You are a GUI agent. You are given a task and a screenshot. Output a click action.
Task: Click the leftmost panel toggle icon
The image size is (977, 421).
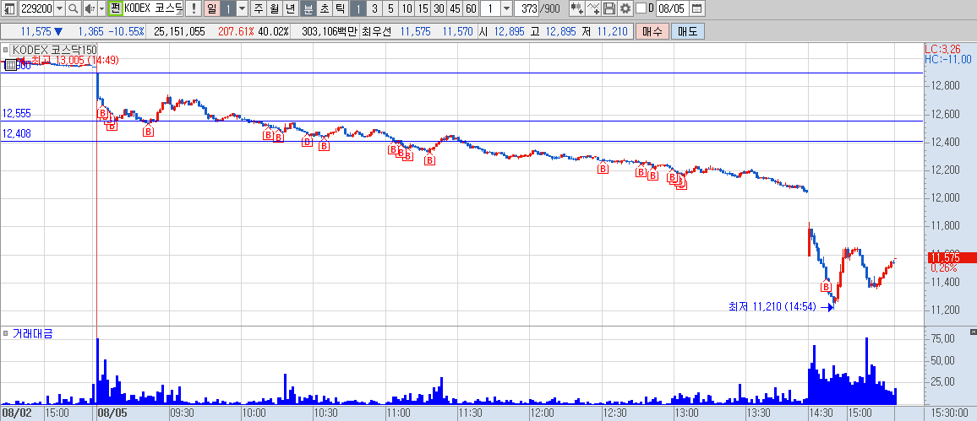[9, 8]
